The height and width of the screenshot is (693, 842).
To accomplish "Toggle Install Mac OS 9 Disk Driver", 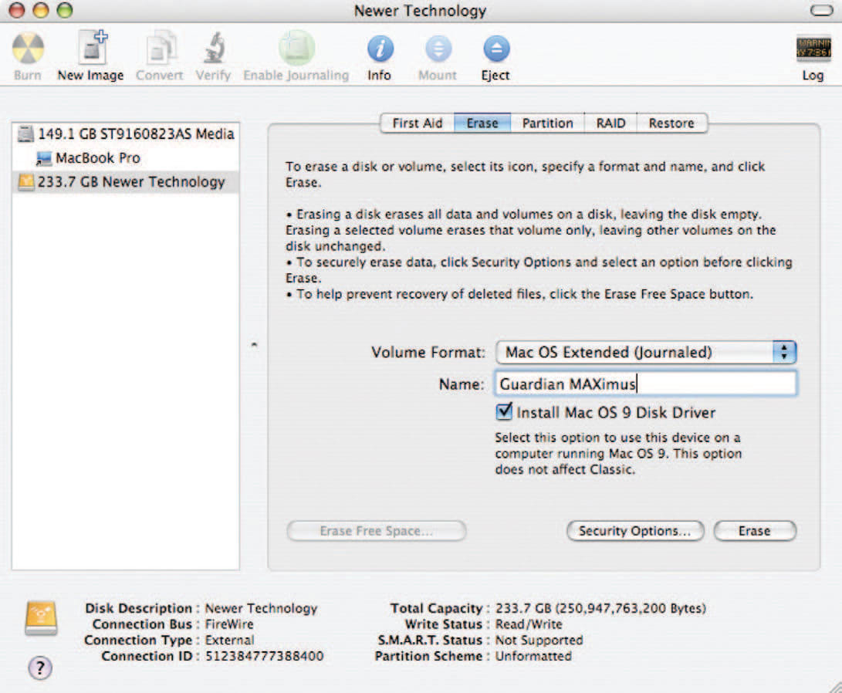I will tap(504, 412).
